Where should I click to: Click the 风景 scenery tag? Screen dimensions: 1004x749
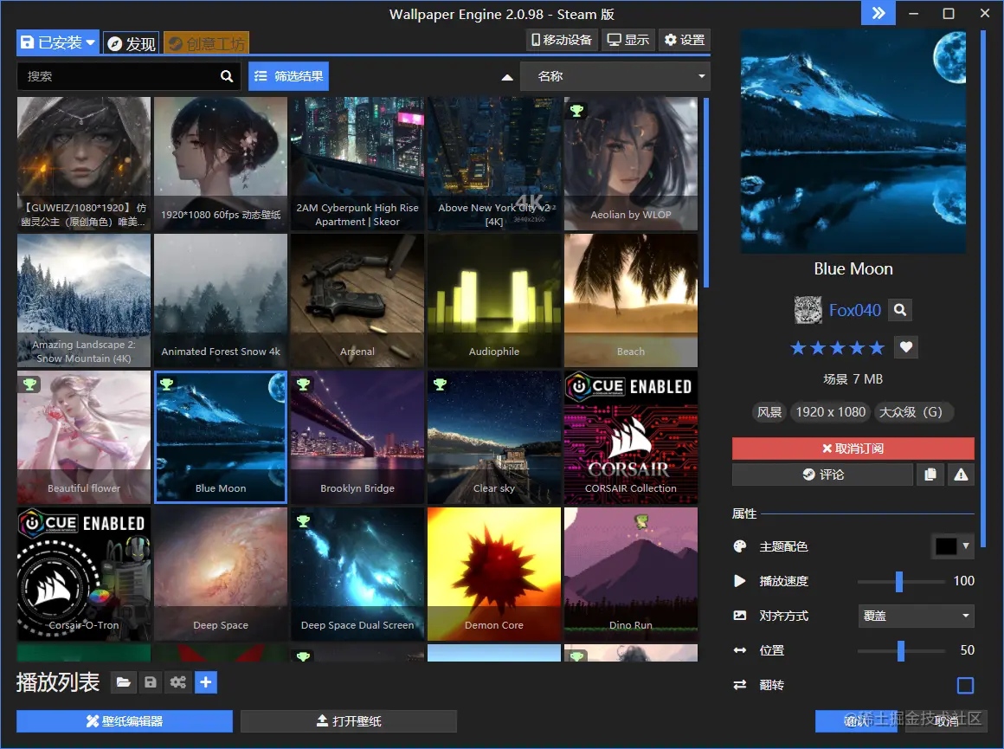(x=769, y=412)
